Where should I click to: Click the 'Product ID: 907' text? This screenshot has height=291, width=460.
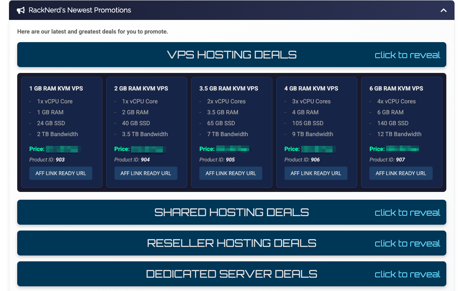387,160
